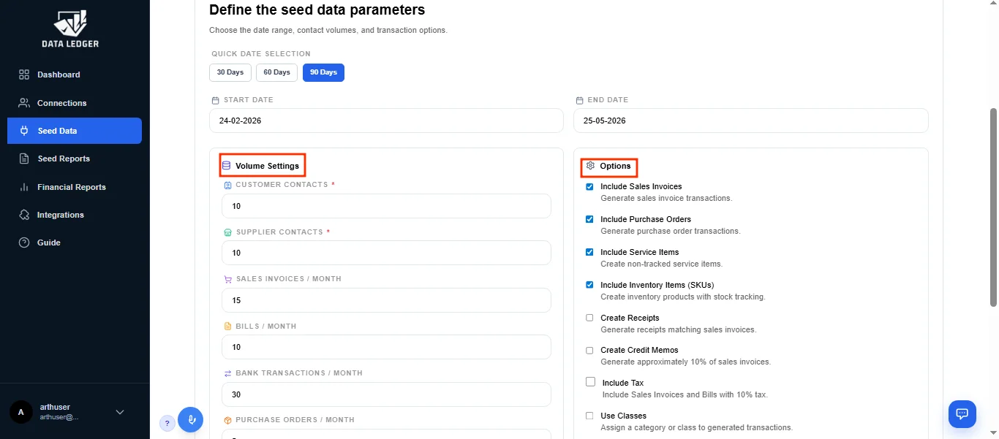Click the Data Ledger logo
999x439 pixels.
(70, 29)
